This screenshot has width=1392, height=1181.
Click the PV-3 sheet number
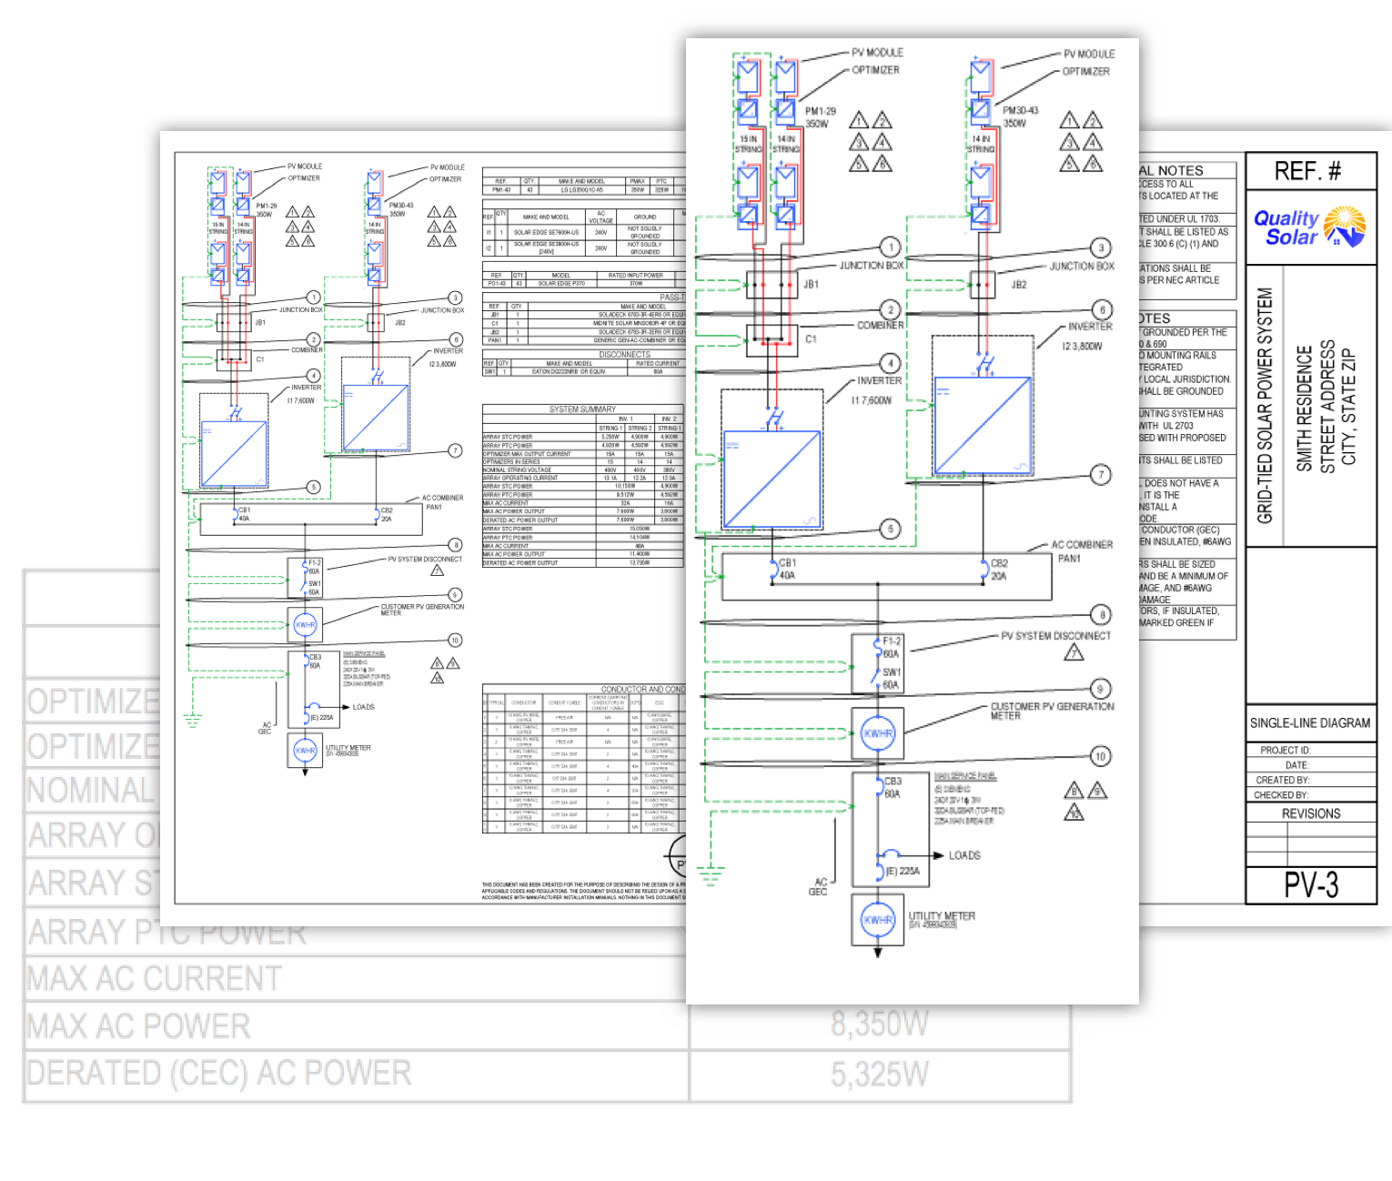[1310, 885]
